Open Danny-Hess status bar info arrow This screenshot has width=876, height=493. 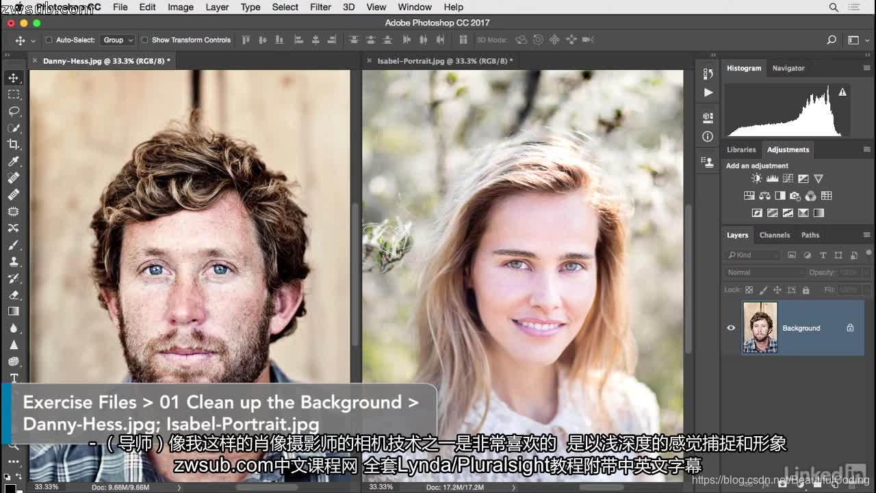tap(179, 488)
